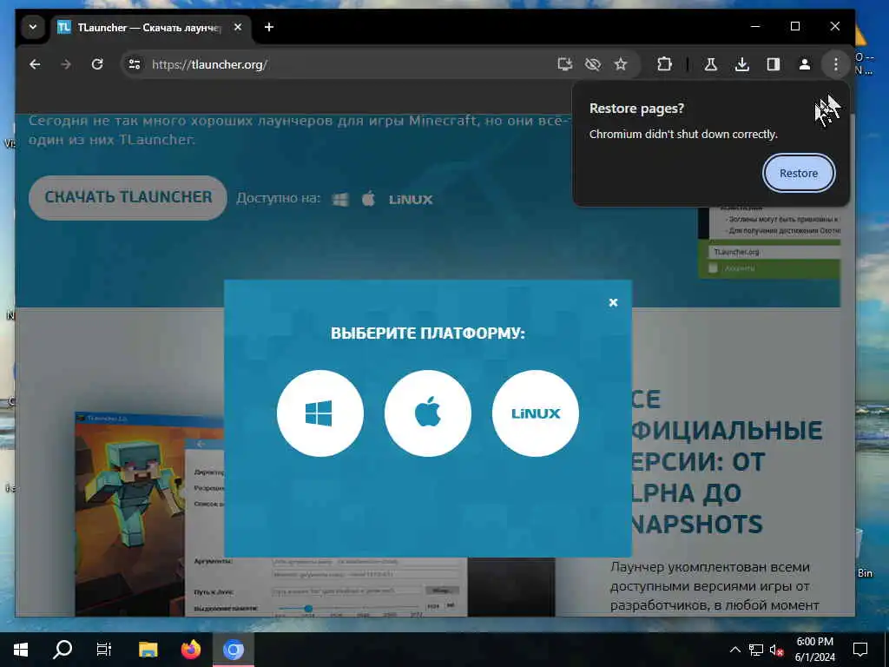This screenshot has height=667, width=889.
Task: Open the profile avatar menu
Action: point(805,64)
